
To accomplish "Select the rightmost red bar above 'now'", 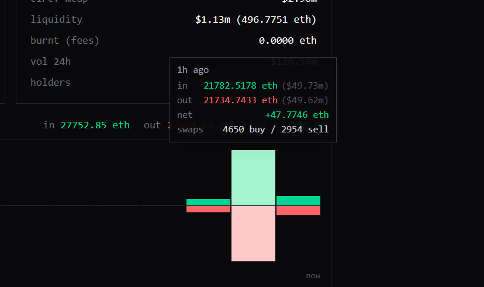I will click(x=298, y=211).
